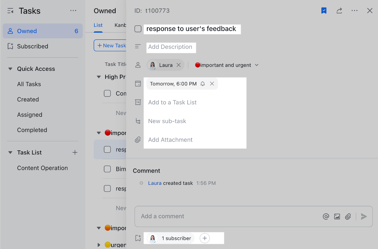378x249 pixels.
Task: Open the 'important and urgent' priority dropdown
Action: 257,65
